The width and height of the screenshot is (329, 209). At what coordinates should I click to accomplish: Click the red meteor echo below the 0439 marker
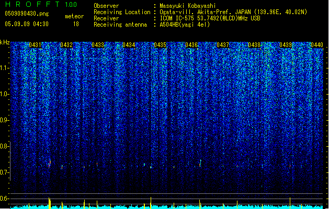point(290,166)
